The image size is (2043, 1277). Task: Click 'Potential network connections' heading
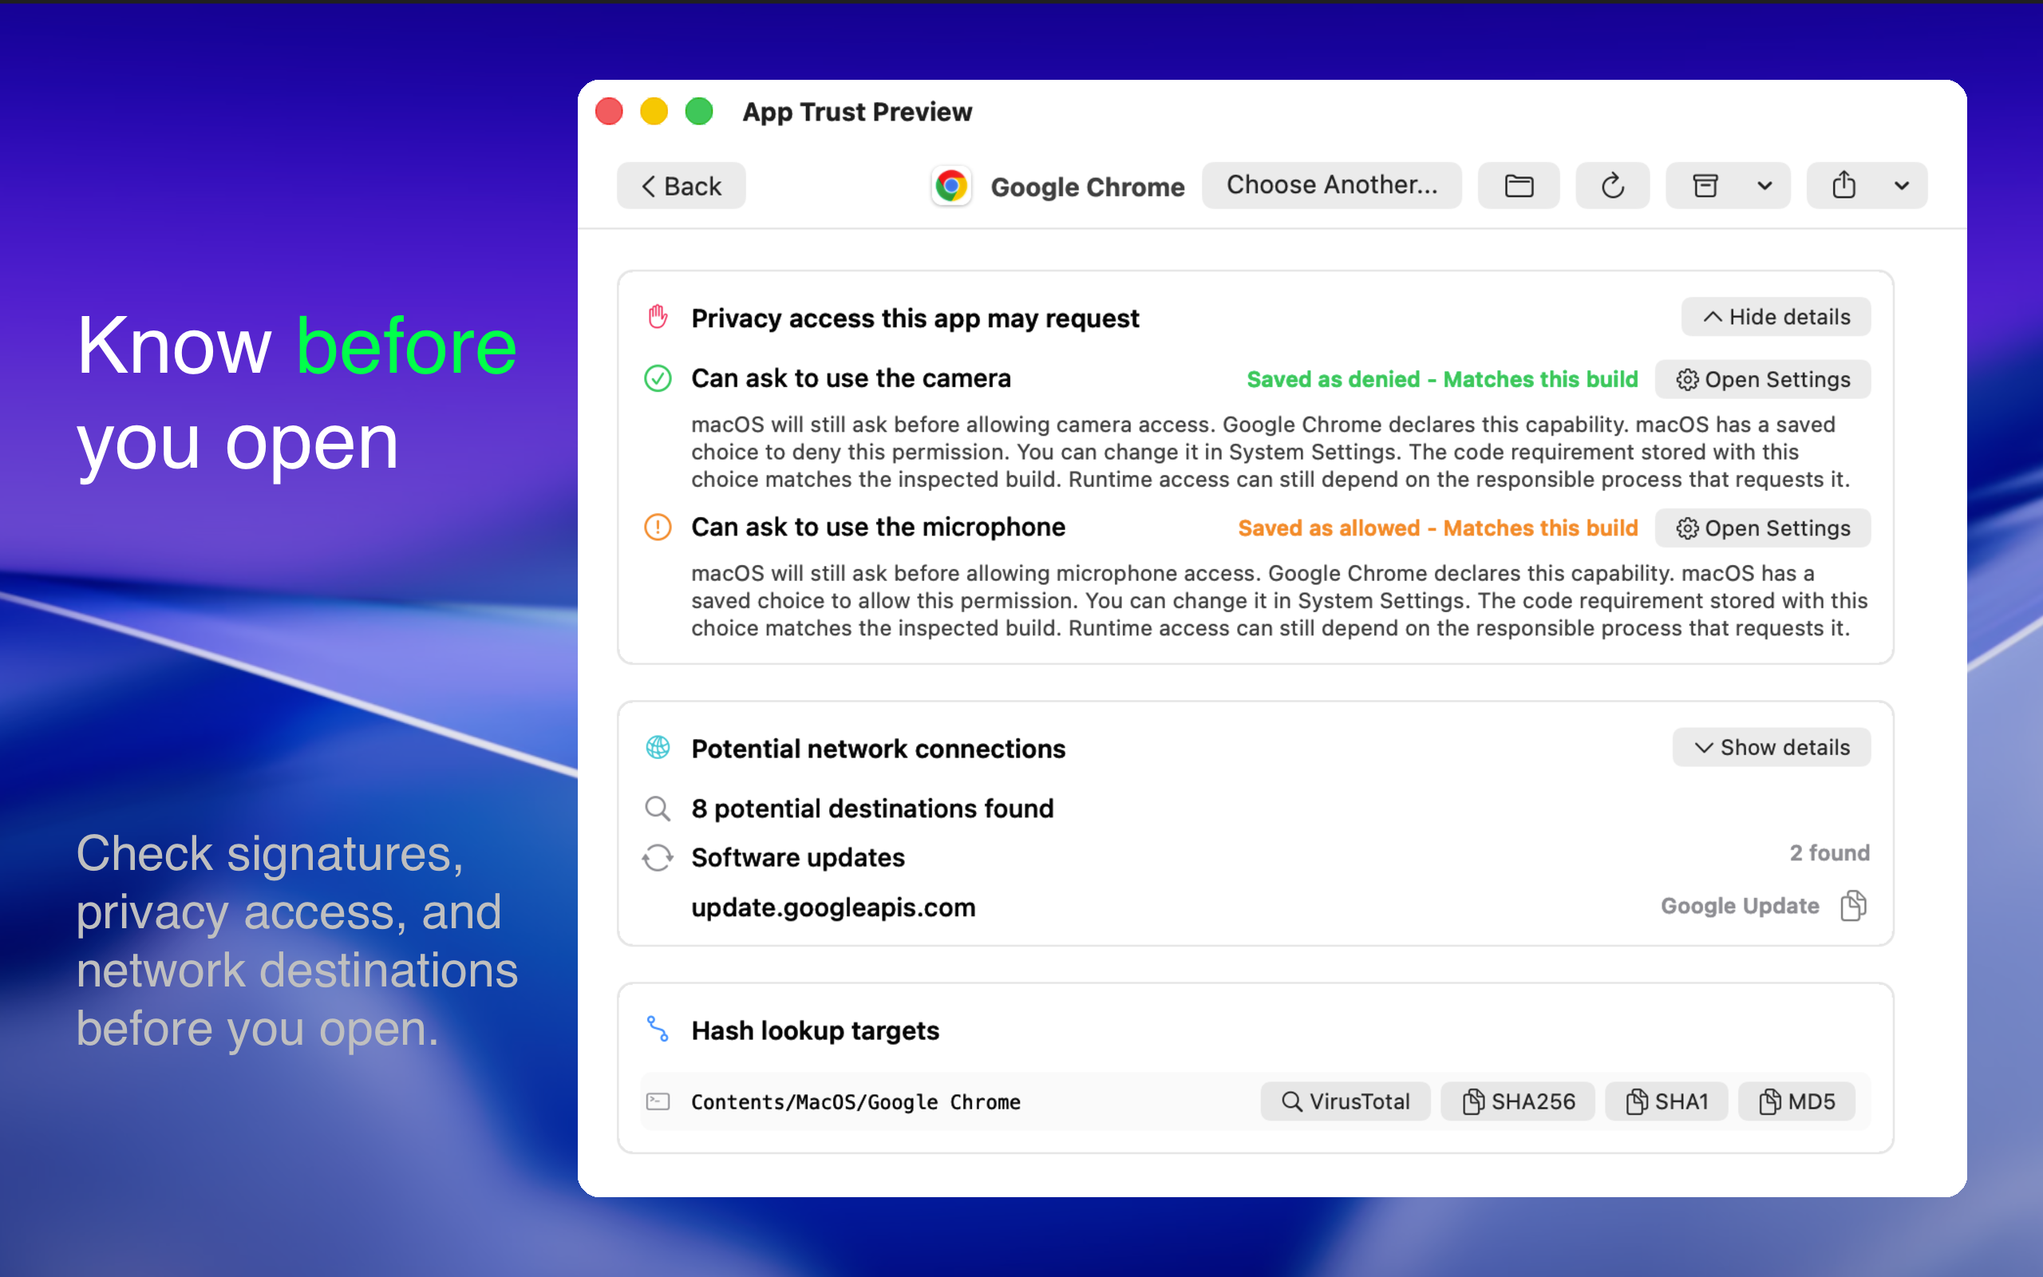tap(878, 749)
